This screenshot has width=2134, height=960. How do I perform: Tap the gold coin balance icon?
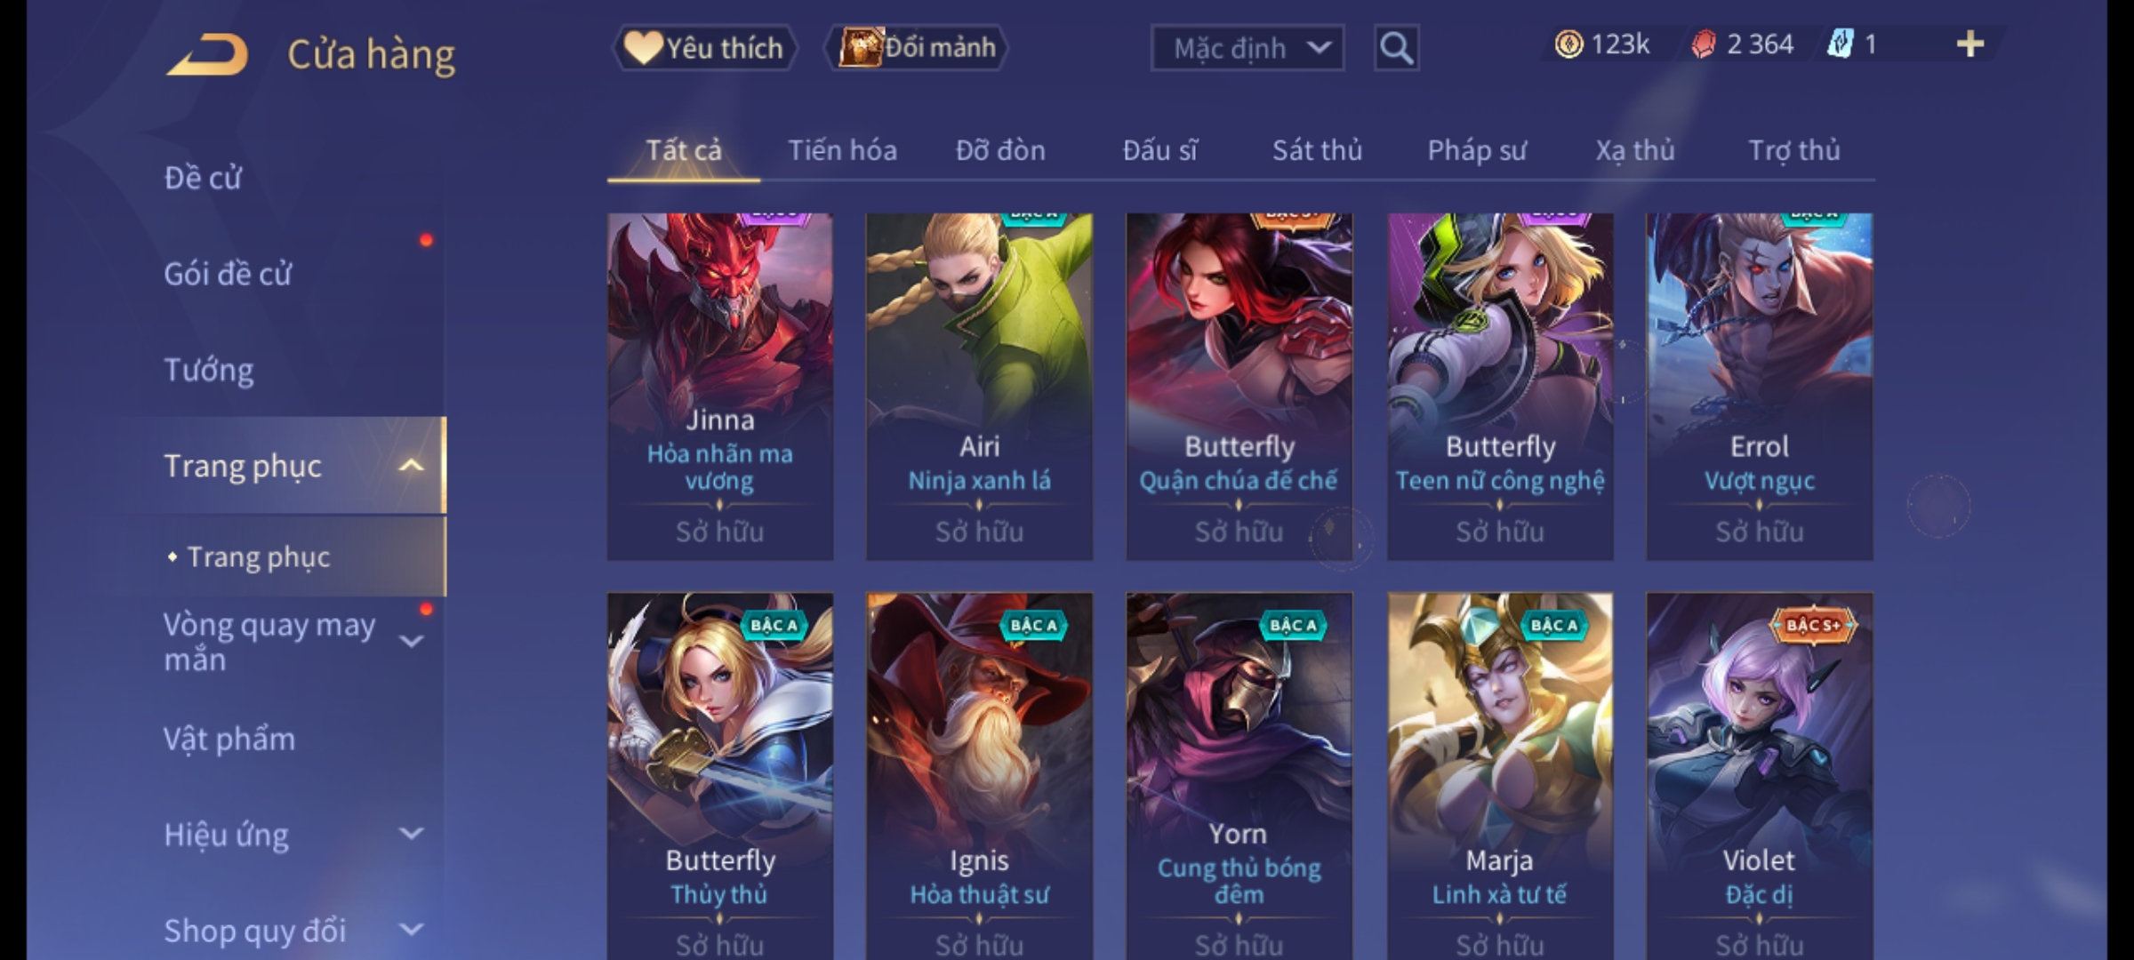coord(1568,44)
